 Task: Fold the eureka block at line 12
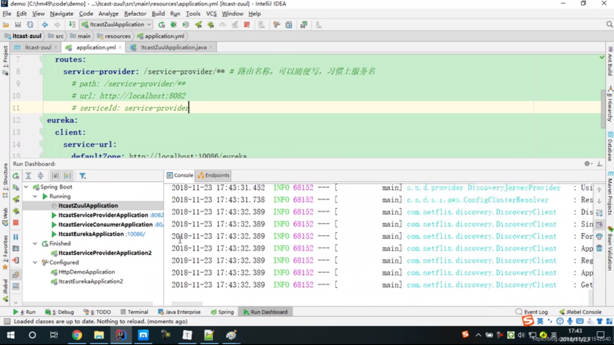point(42,120)
